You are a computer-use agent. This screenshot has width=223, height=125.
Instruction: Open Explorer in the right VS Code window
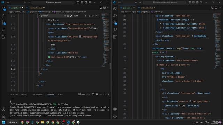click(115, 9)
